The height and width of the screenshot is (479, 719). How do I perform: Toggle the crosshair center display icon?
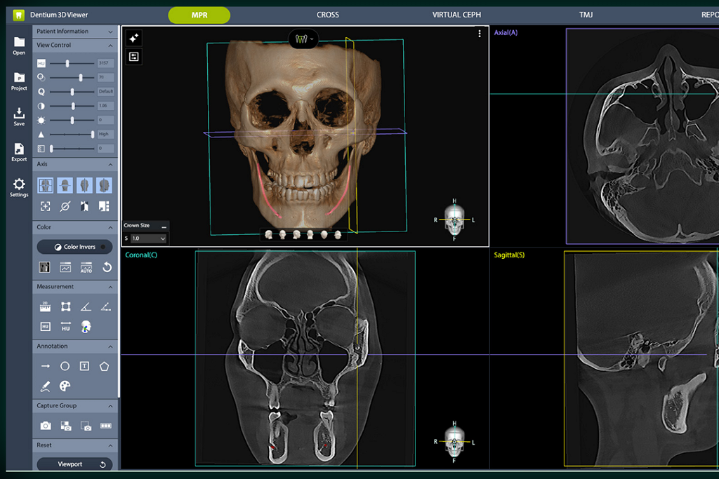pos(45,206)
